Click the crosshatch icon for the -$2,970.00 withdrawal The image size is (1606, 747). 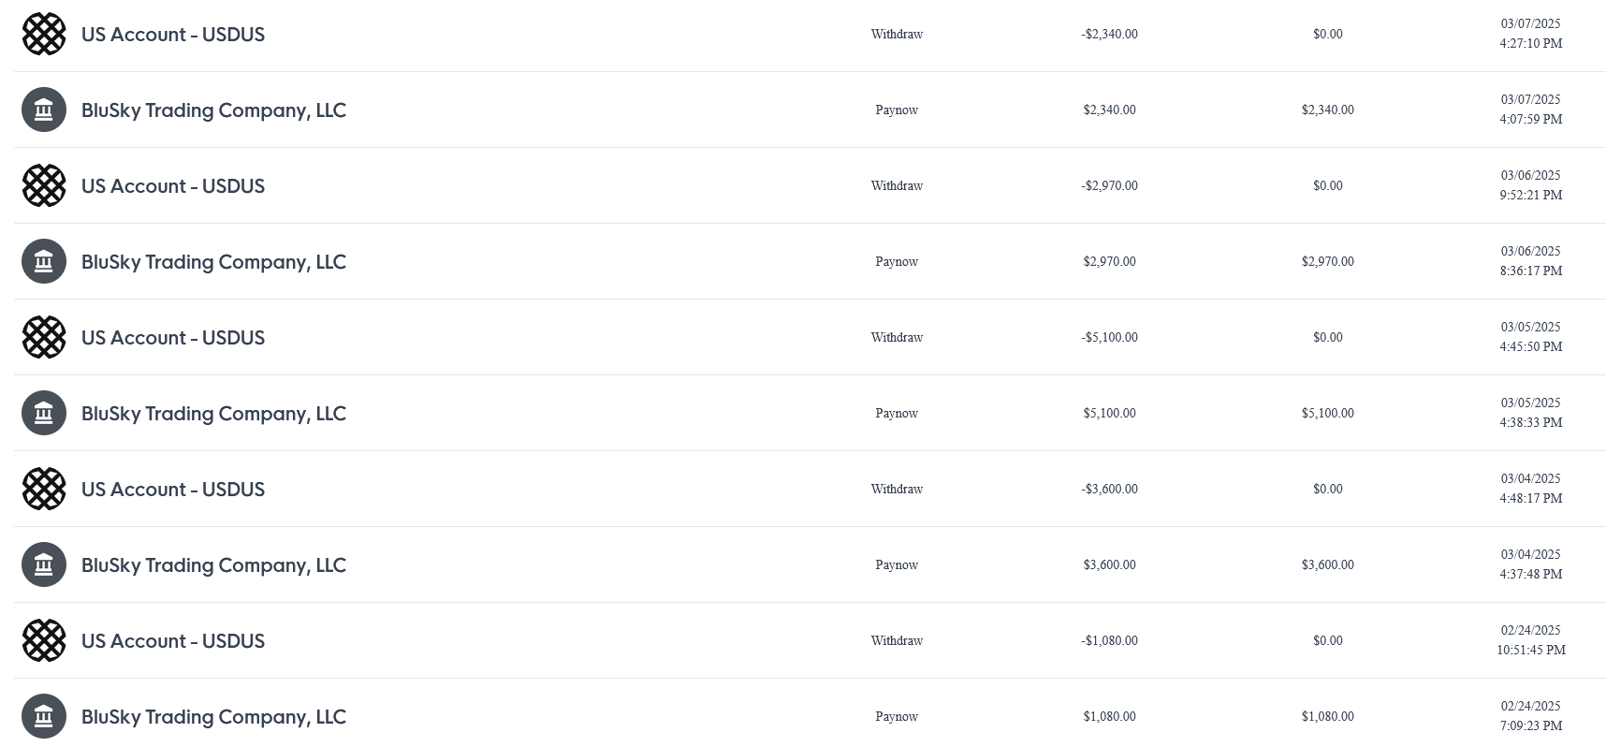[x=44, y=185]
